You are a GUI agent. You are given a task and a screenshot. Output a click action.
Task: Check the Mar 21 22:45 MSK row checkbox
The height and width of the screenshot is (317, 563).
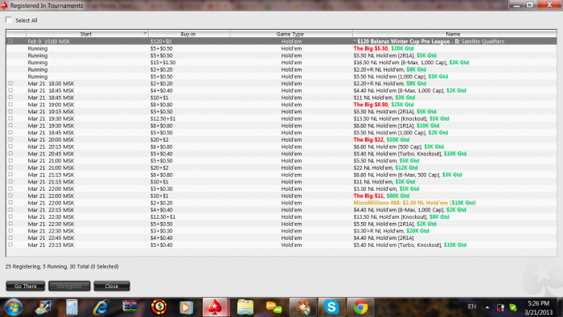pos(10,237)
